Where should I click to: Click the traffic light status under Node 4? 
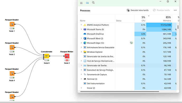coord(12,78)
